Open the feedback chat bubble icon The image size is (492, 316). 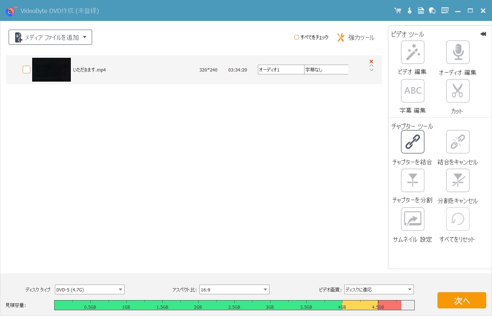tap(432, 11)
